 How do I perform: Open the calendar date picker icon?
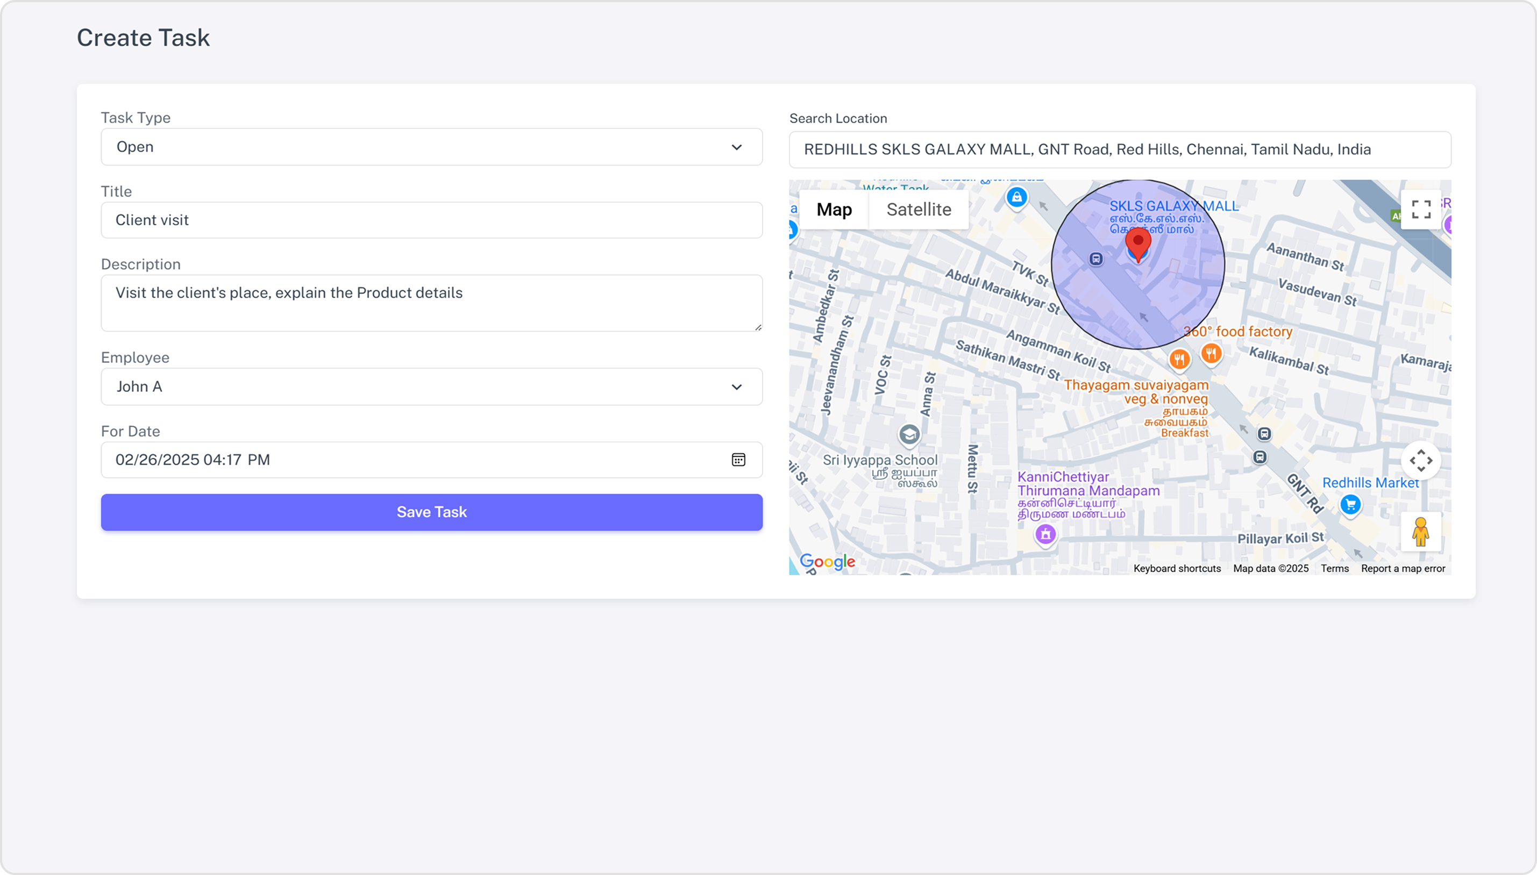[x=738, y=460]
